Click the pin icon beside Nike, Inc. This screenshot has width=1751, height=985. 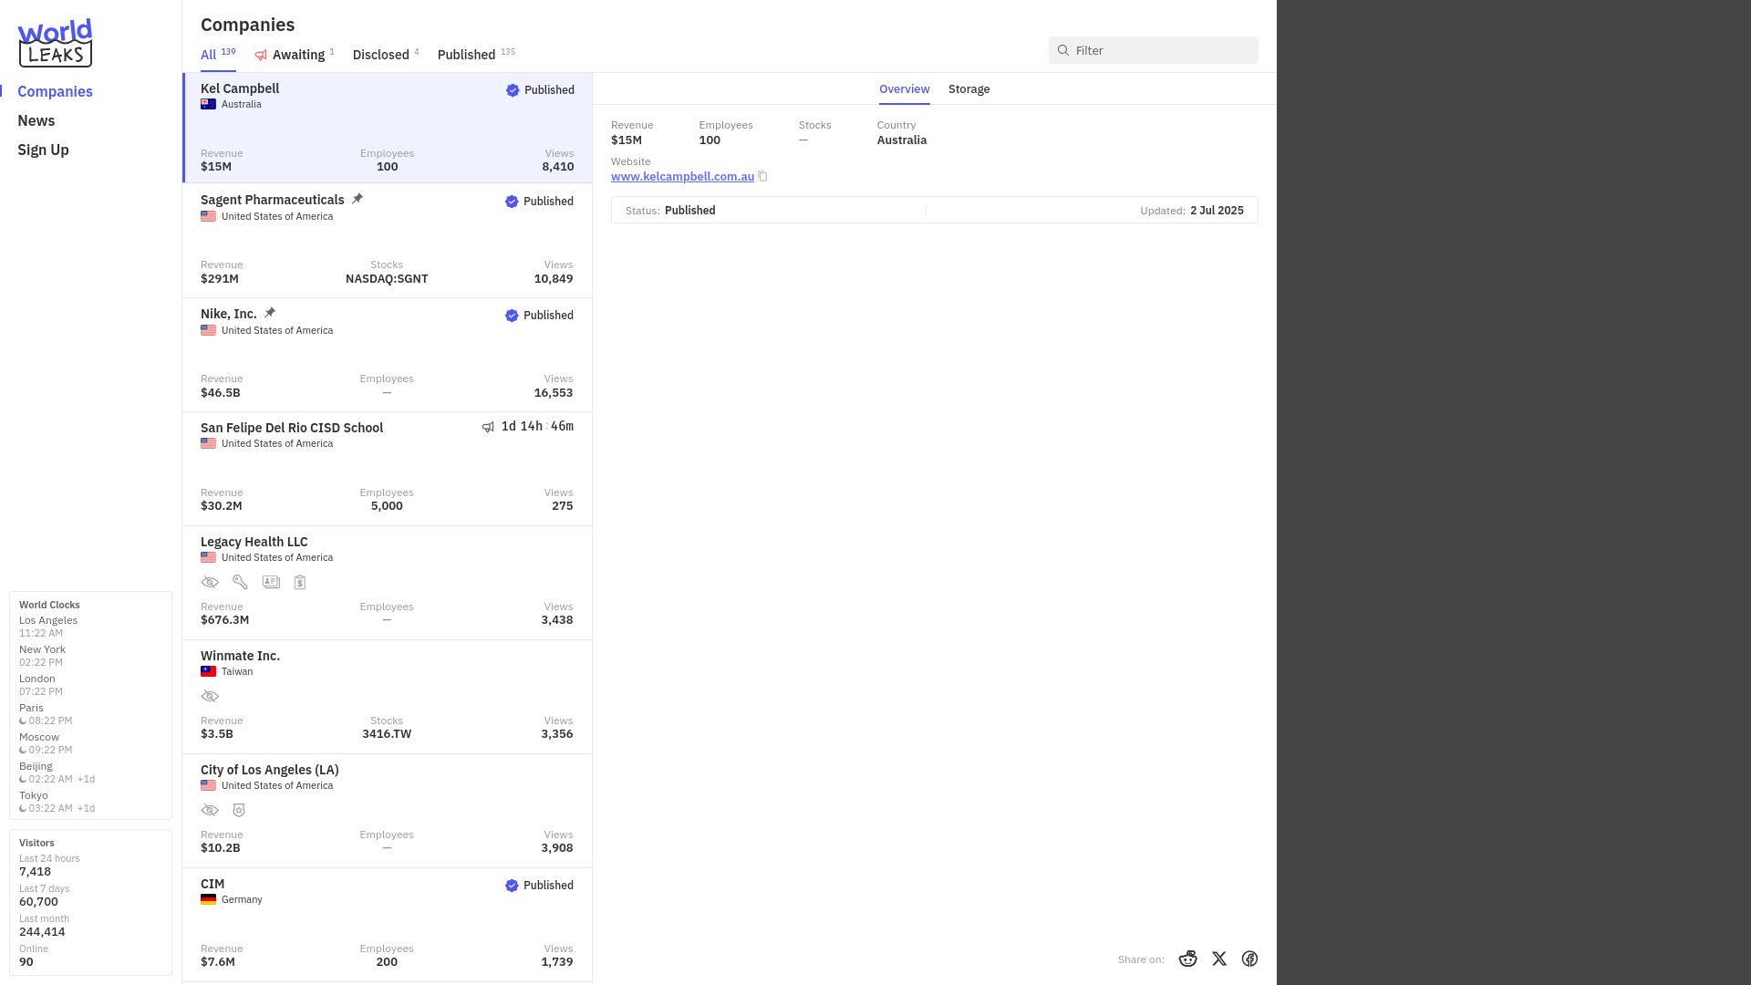tap(270, 313)
